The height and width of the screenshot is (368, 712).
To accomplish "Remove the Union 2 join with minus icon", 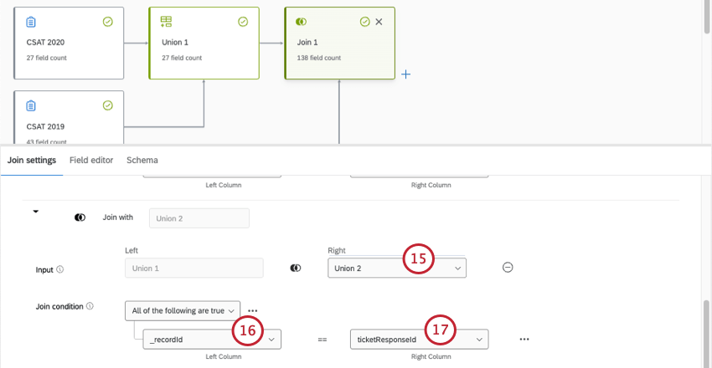I will click(x=508, y=268).
